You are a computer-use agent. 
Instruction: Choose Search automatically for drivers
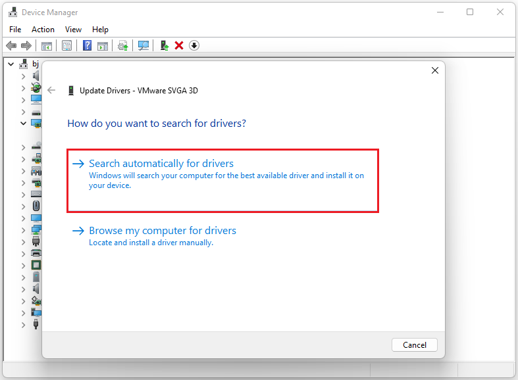[x=161, y=164]
